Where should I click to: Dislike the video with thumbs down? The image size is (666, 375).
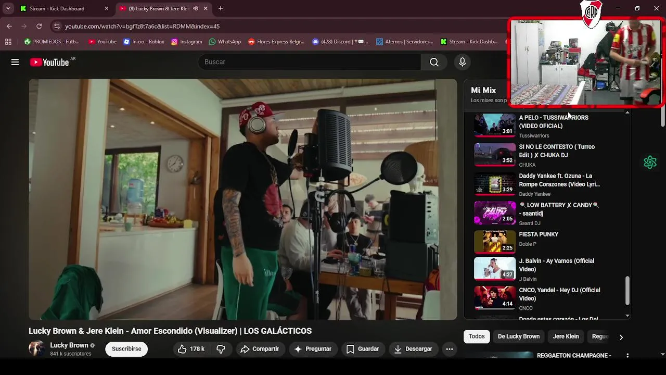coord(221,349)
